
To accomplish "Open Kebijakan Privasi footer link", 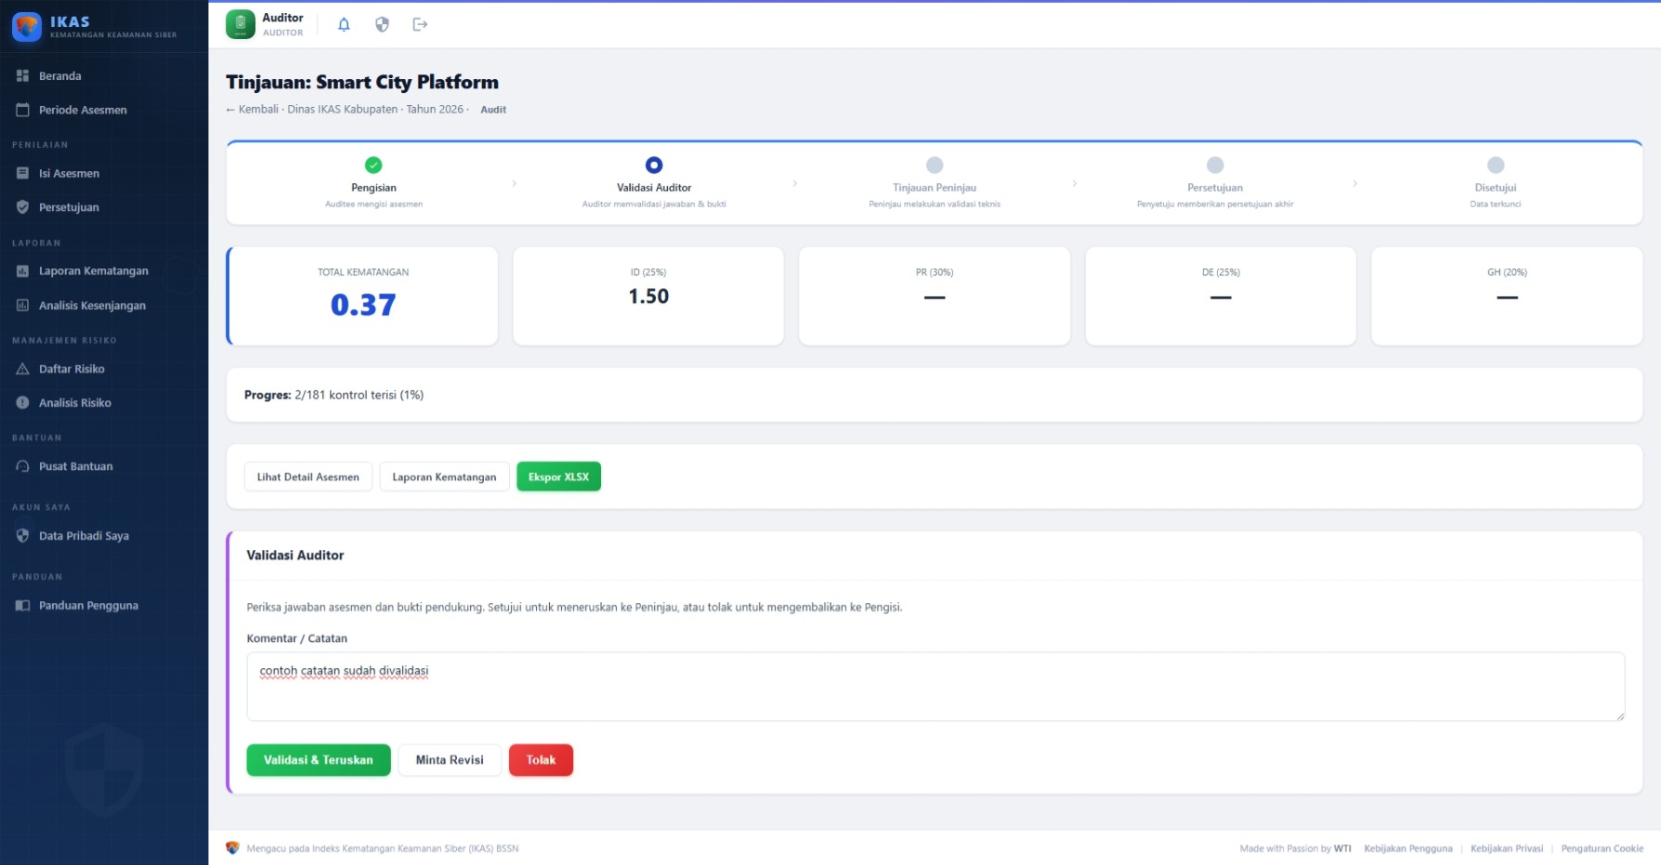I will (x=1506, y=848).
